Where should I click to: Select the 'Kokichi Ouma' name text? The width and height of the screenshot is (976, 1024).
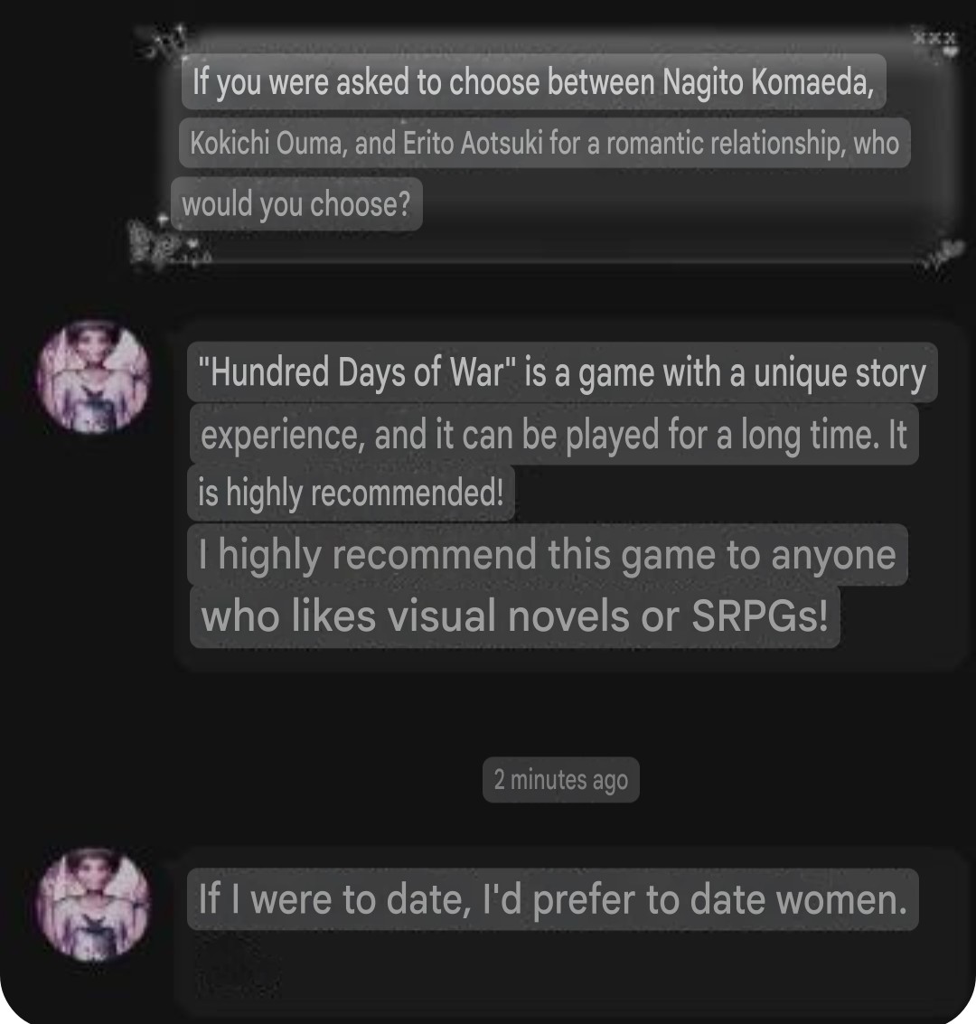pos(267,143)
